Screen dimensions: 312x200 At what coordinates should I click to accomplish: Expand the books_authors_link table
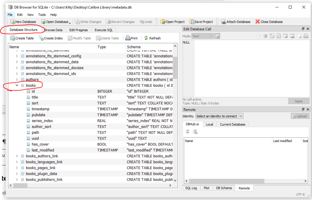(17, 156)
